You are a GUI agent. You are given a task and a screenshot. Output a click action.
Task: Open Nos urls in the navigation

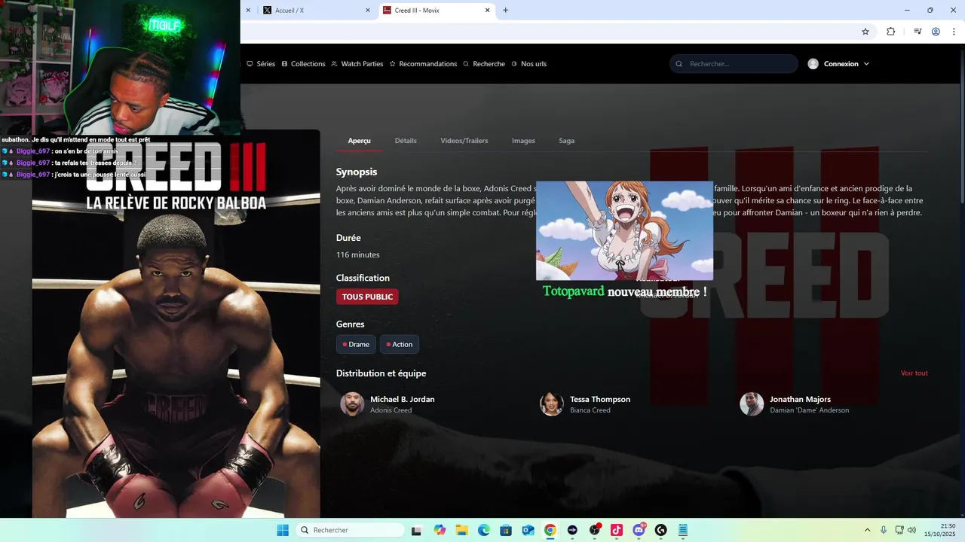528,64
